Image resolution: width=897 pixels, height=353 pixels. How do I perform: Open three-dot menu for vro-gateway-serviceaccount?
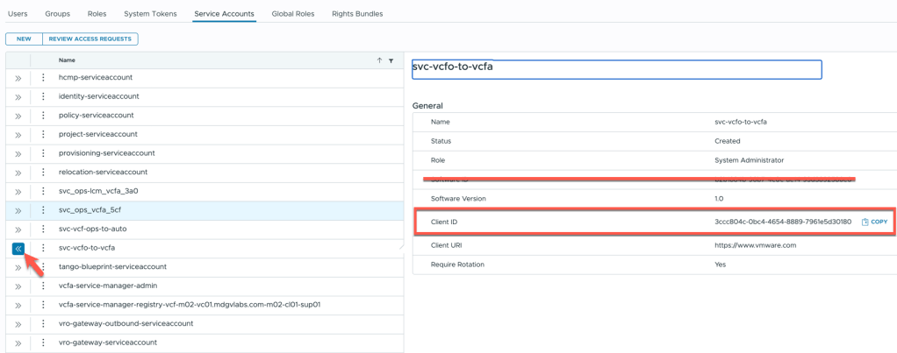pyautogui.click(x=43, y=342)
